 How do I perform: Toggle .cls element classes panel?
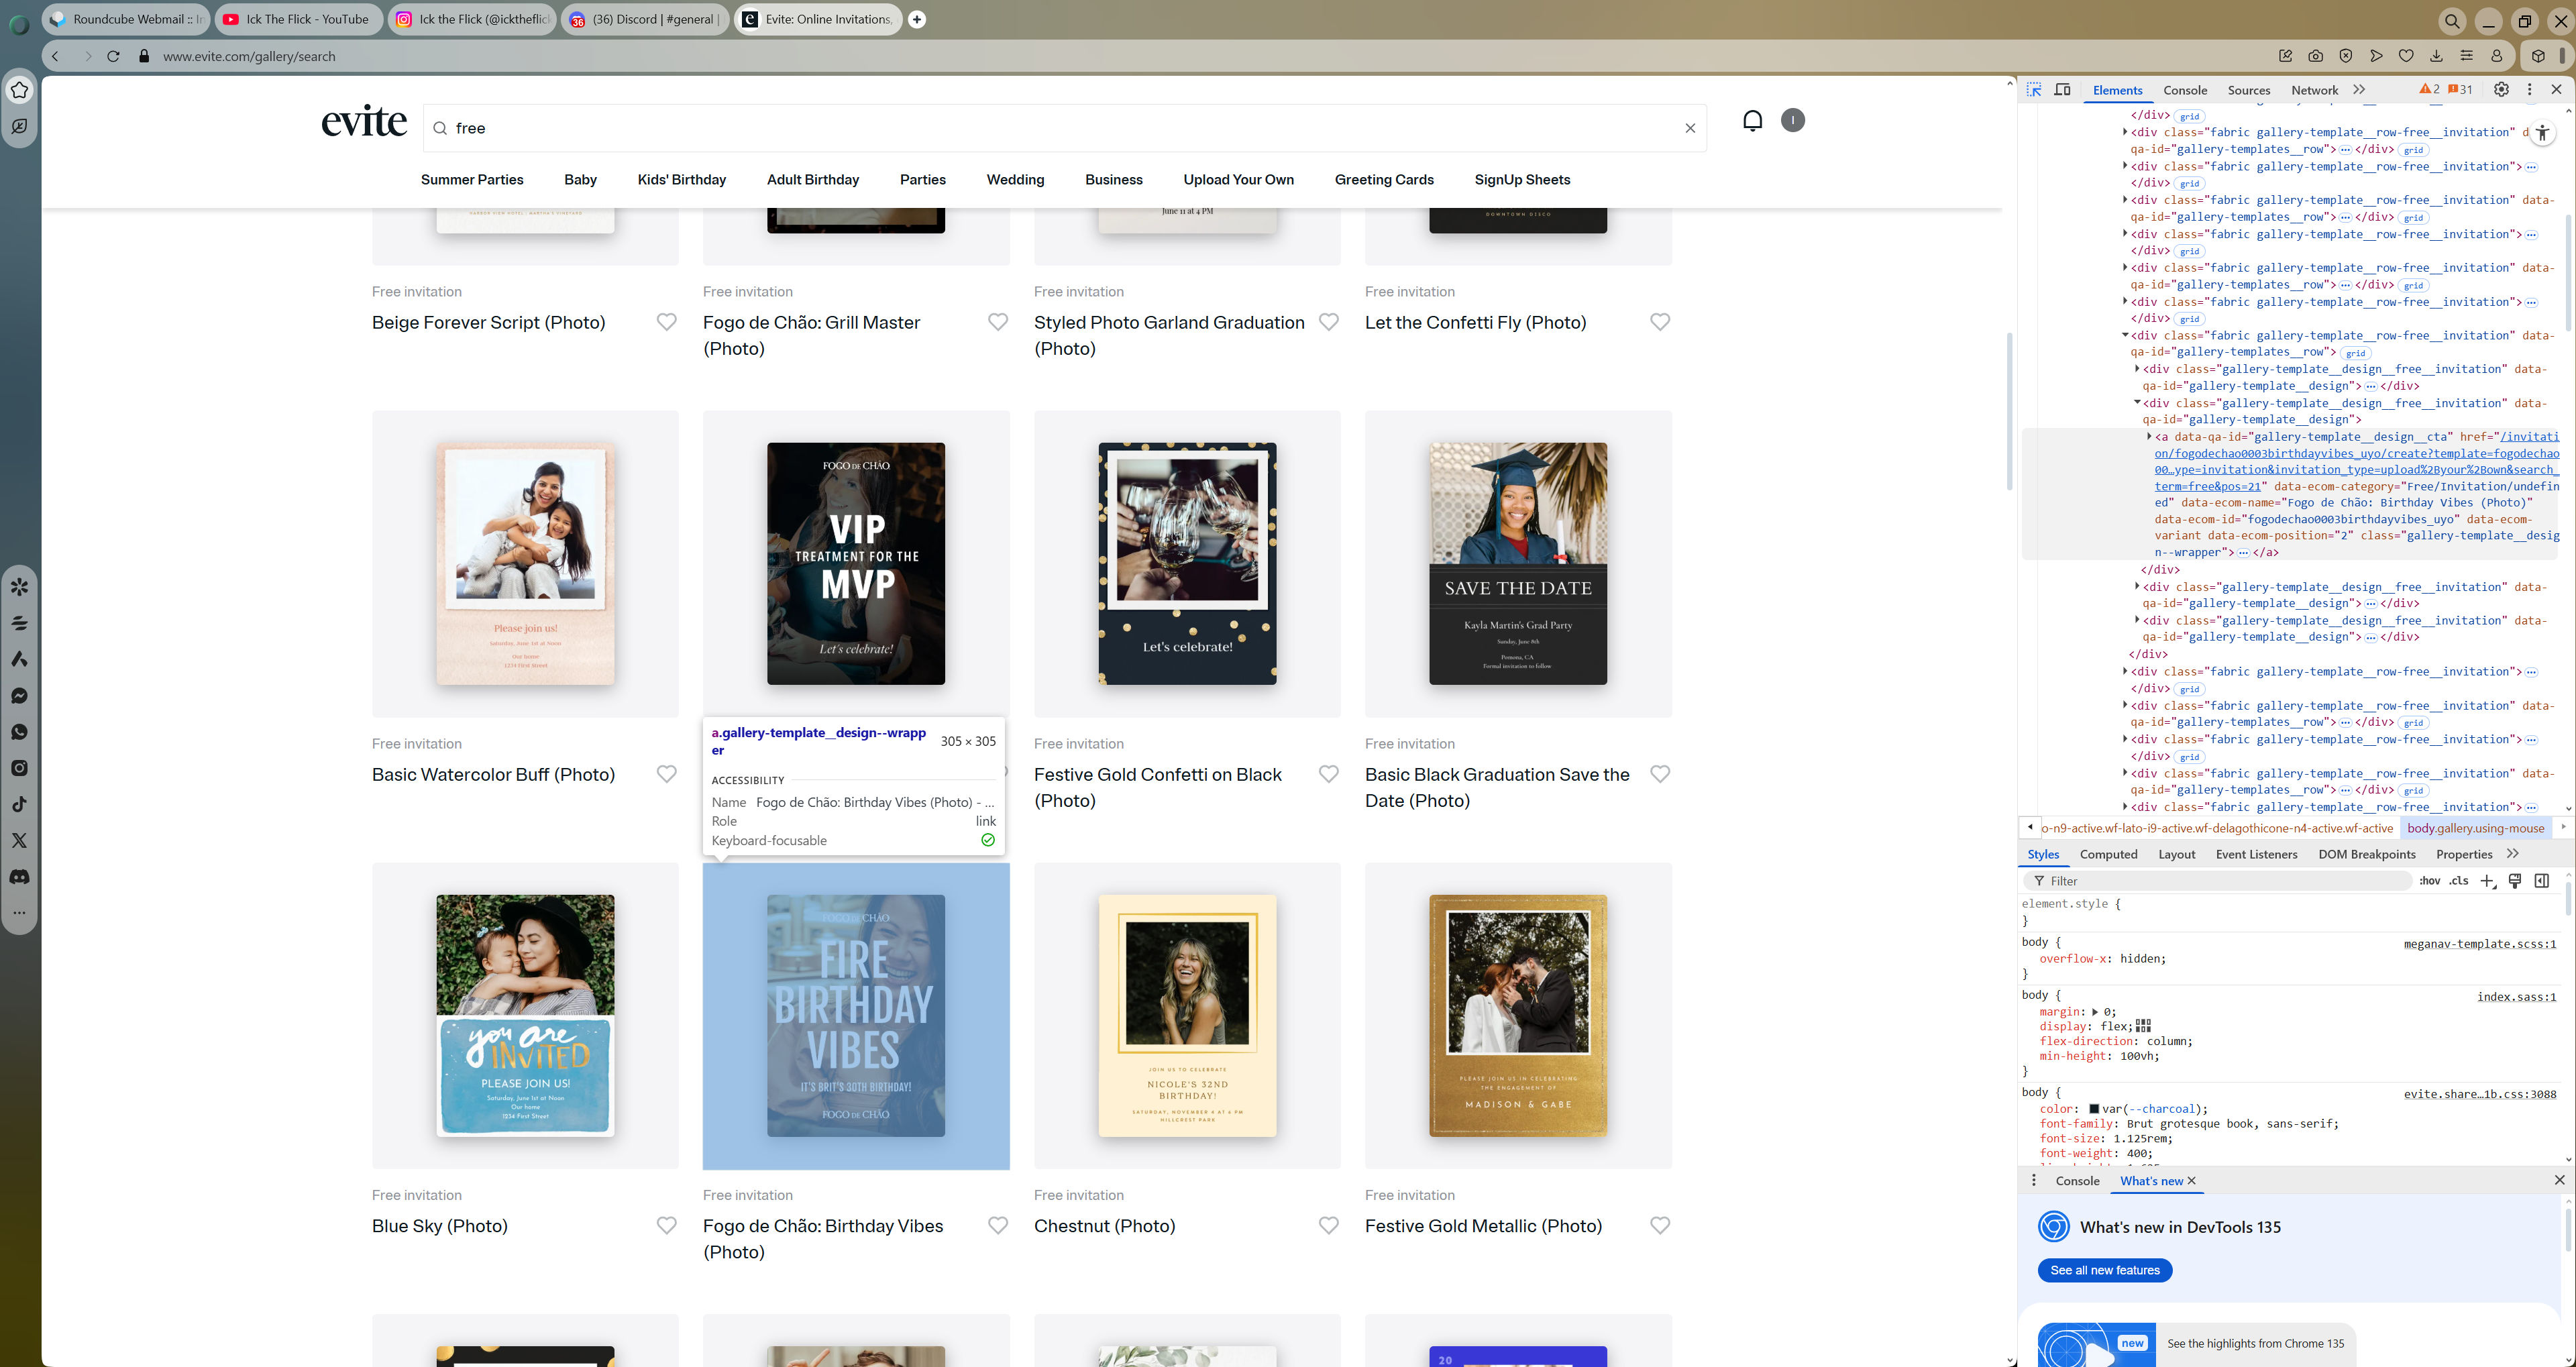click(x=2459, y=881)
